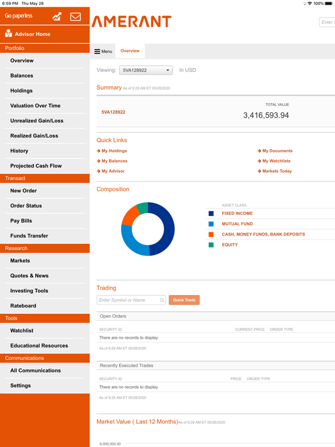Click CASH, MONEY FUNDS, BANK DEPOSITS

tap(263, 235)
